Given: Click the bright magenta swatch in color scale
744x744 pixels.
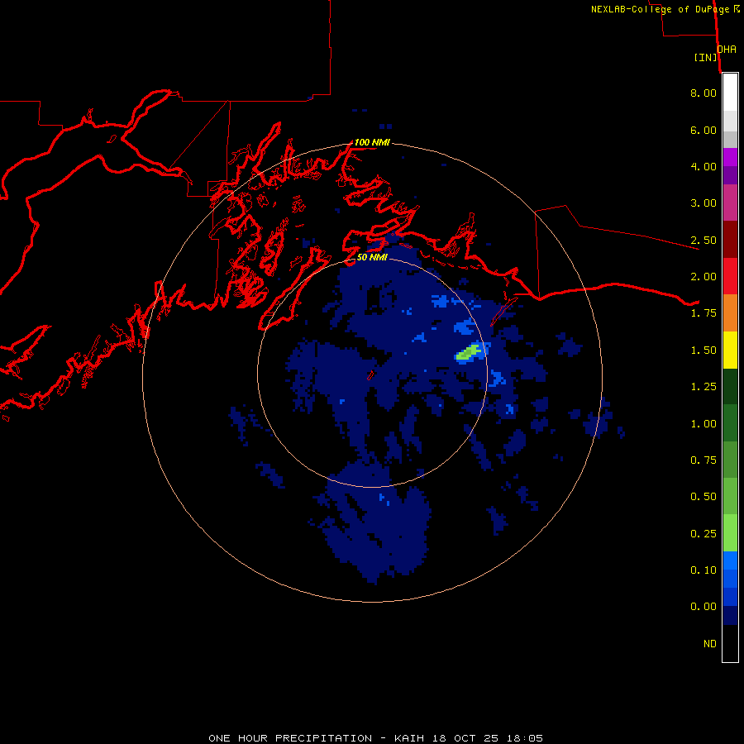Looking at the screenshot, I should click(x=730, y=157).
